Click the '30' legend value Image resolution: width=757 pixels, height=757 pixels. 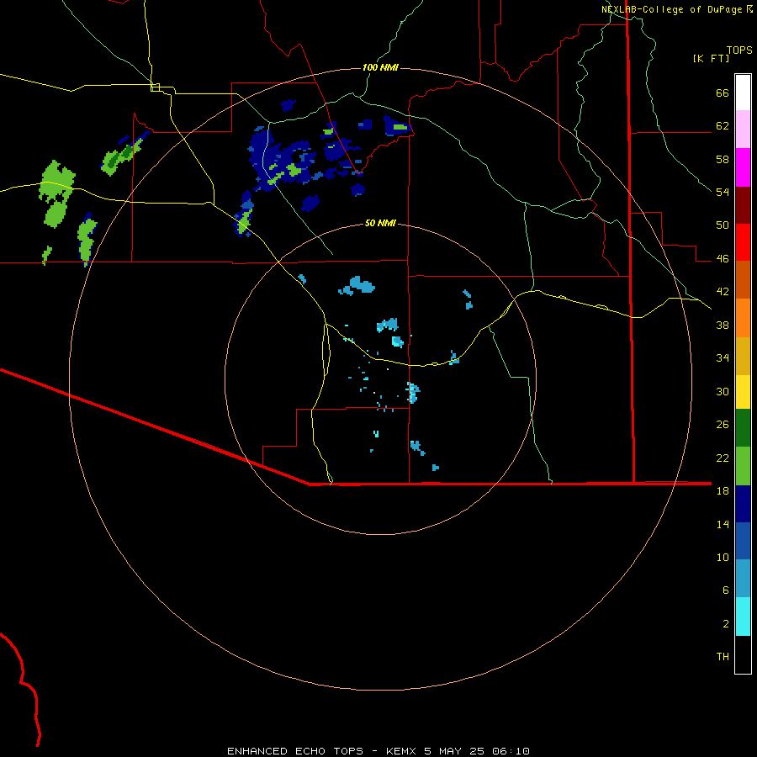coord(723,391)
